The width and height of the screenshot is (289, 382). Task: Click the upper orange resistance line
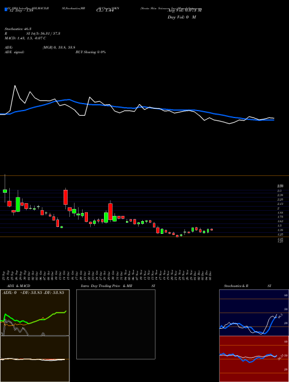click(144, 175)
